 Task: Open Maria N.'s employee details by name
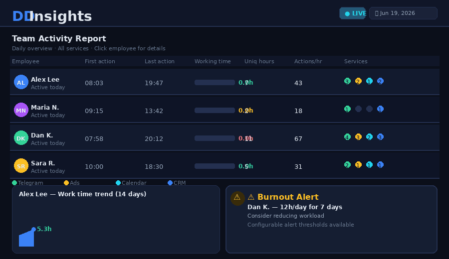tap(45, 108)
